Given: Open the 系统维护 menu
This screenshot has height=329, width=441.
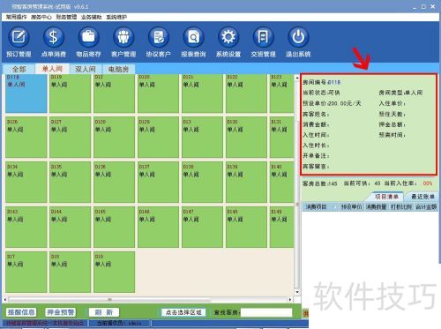Looking at the screenshot, I should [x=116, y=17].
